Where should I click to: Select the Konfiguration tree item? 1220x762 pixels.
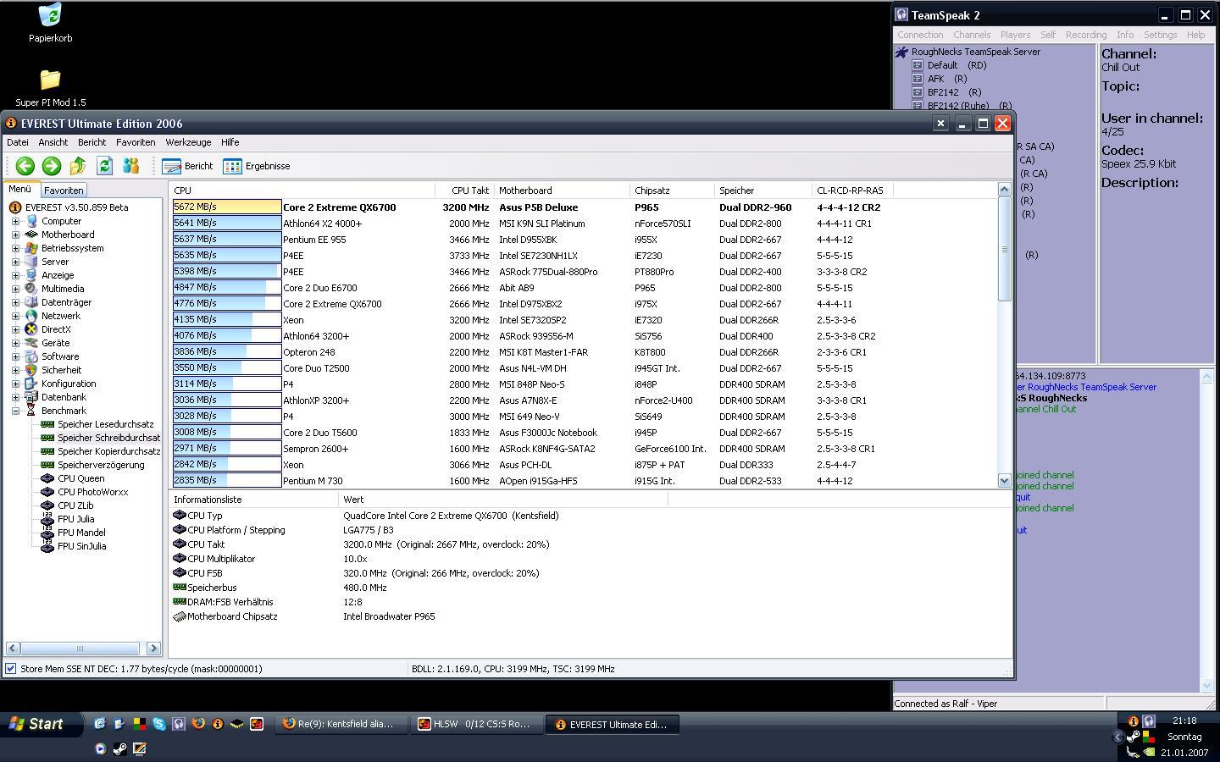pos(68,384)
